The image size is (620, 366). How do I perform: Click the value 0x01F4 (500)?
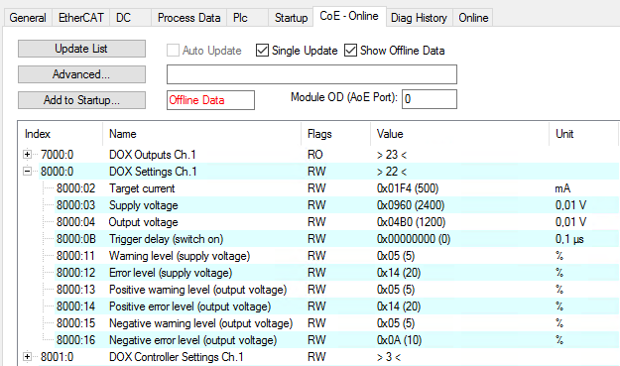point(408,188)
